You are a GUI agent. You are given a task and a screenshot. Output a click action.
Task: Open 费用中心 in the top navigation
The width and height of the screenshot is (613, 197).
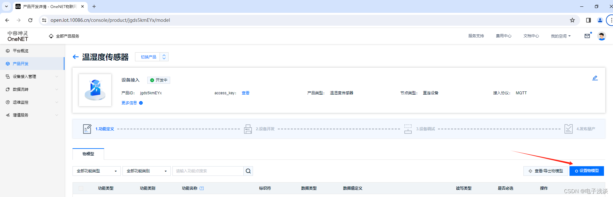tap(503, 36)
